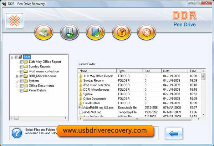Select Sunday Reports row in file list
Image resolution: width=214 pixels, height=146 pixels.
(x=139, y=80)
